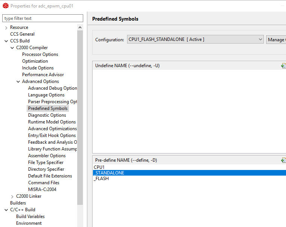Click the tree vertical scrollbar thumb
Image resolution: width=286 pixels, height=227 pixels.
(80, 117)
